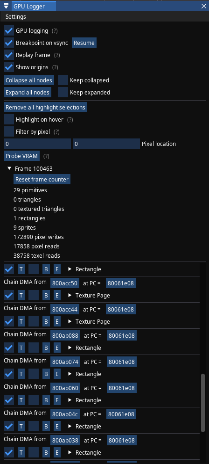Click T button for DMA 800acc50 Texture Page
The height and width of the screenshot is (464, 209).
tap(21, 295)
